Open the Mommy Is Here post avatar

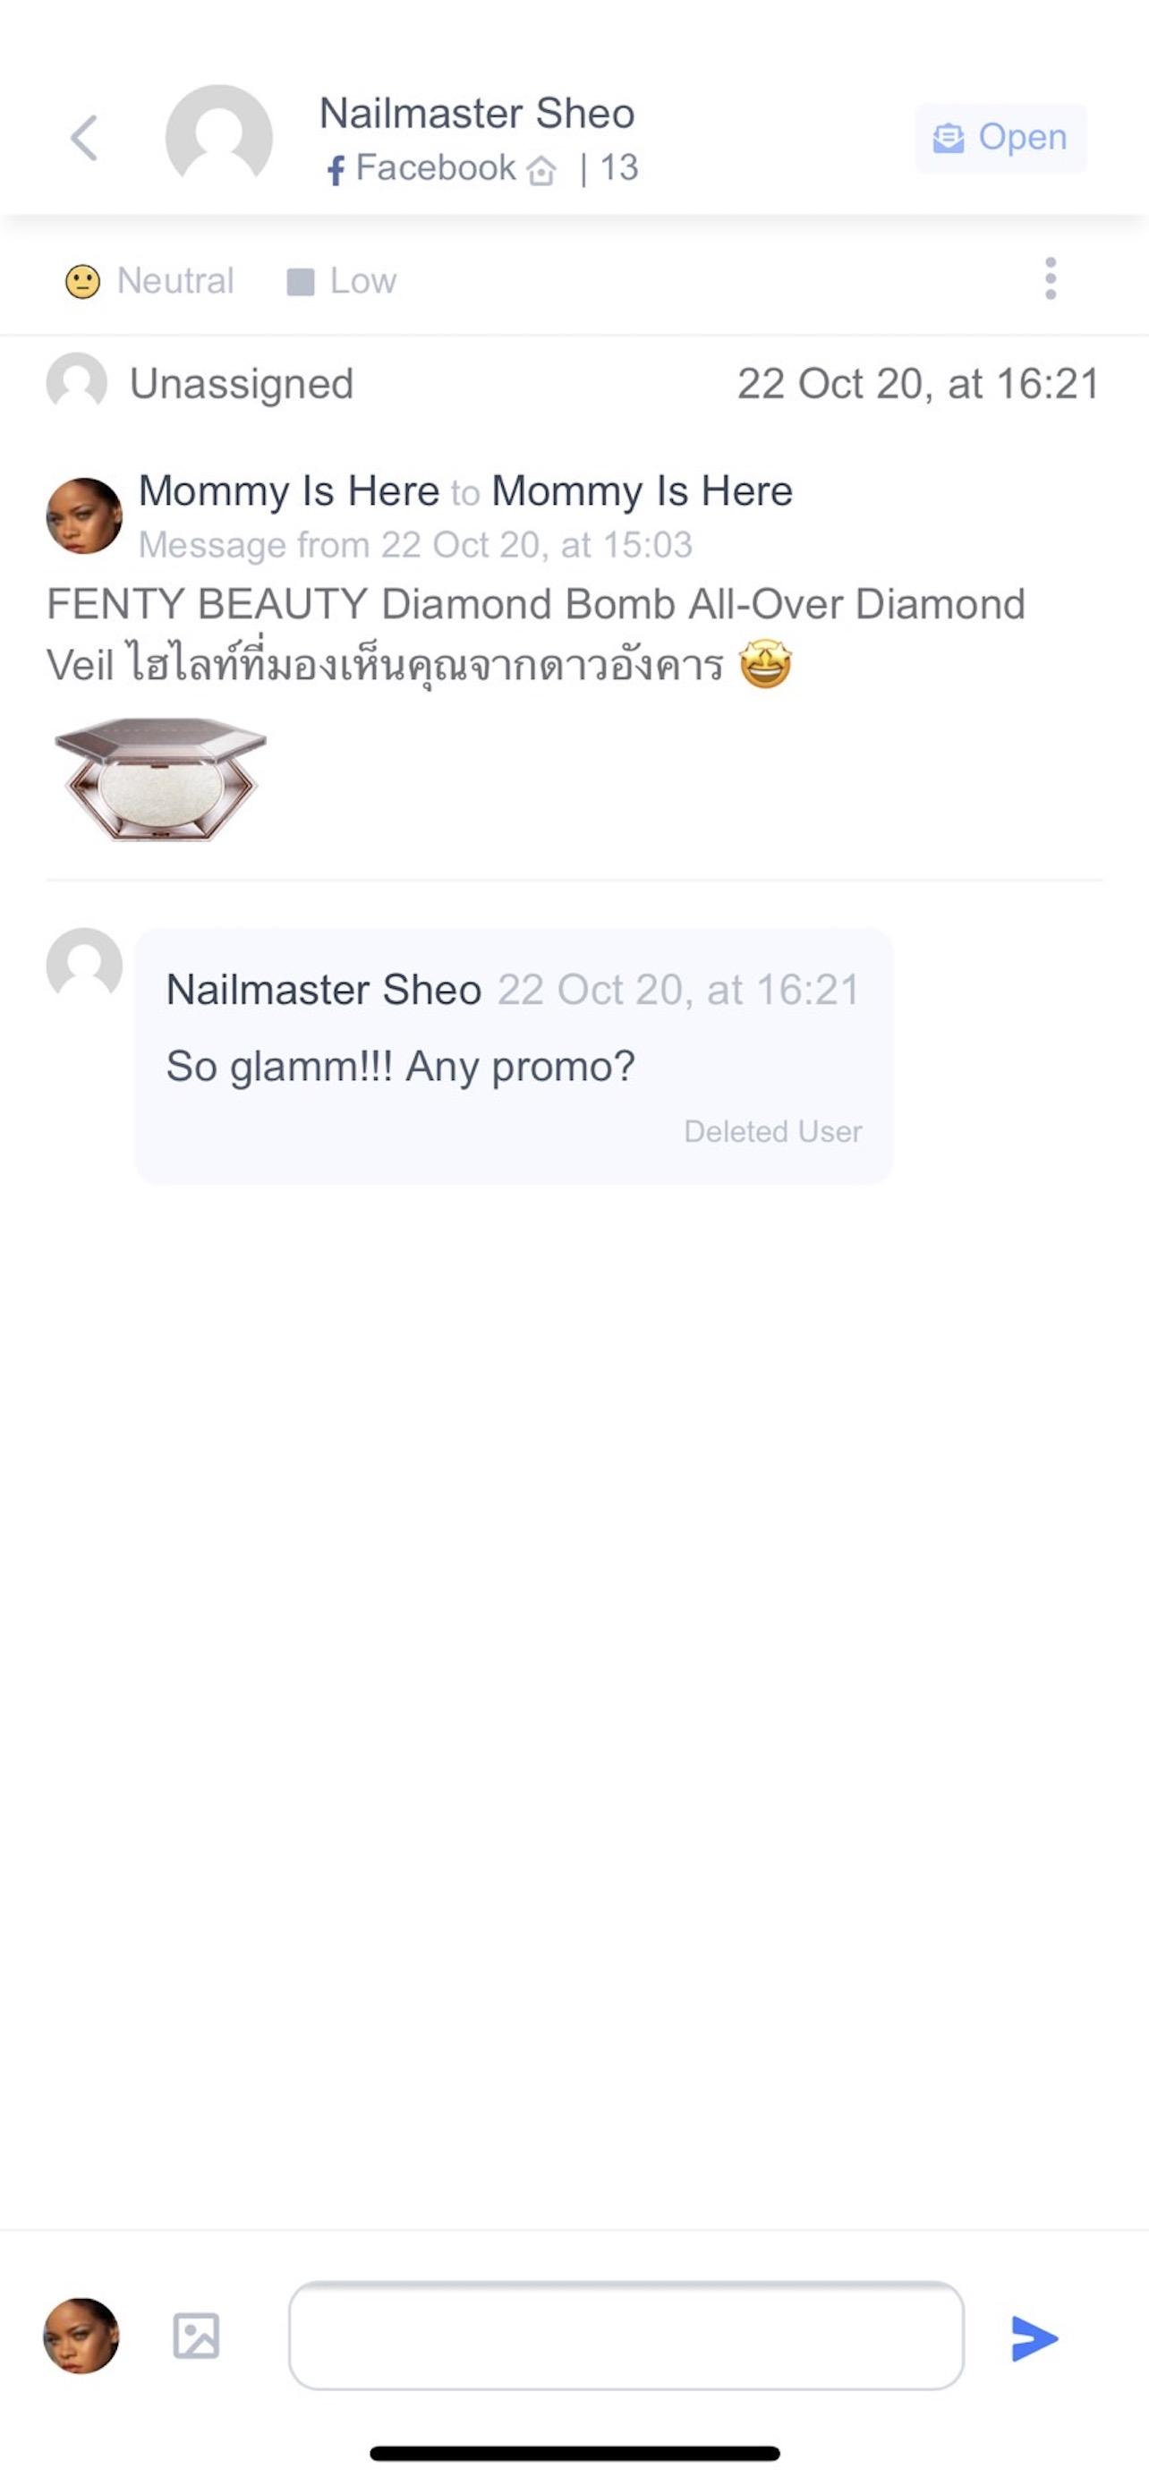coord(84,515)
